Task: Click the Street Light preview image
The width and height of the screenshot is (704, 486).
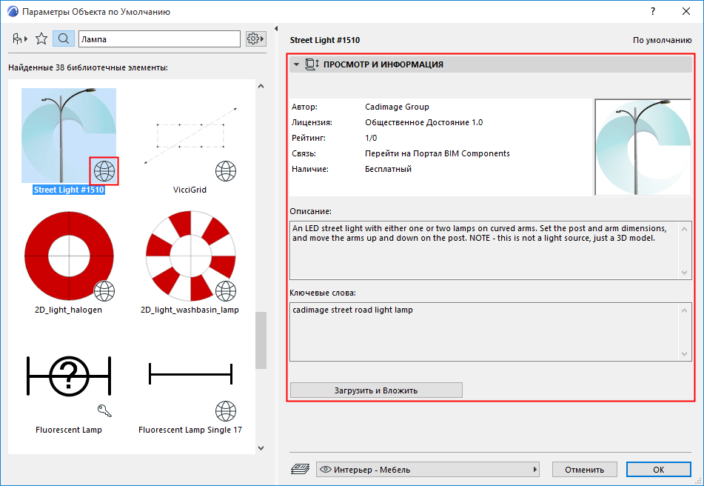Action: point(643,147)
